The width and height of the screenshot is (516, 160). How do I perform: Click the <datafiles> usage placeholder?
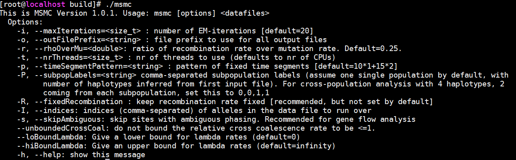click(245, 13)
